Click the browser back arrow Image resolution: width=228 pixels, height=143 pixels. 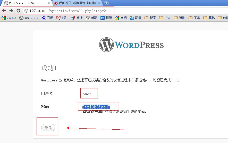[4, 11]
